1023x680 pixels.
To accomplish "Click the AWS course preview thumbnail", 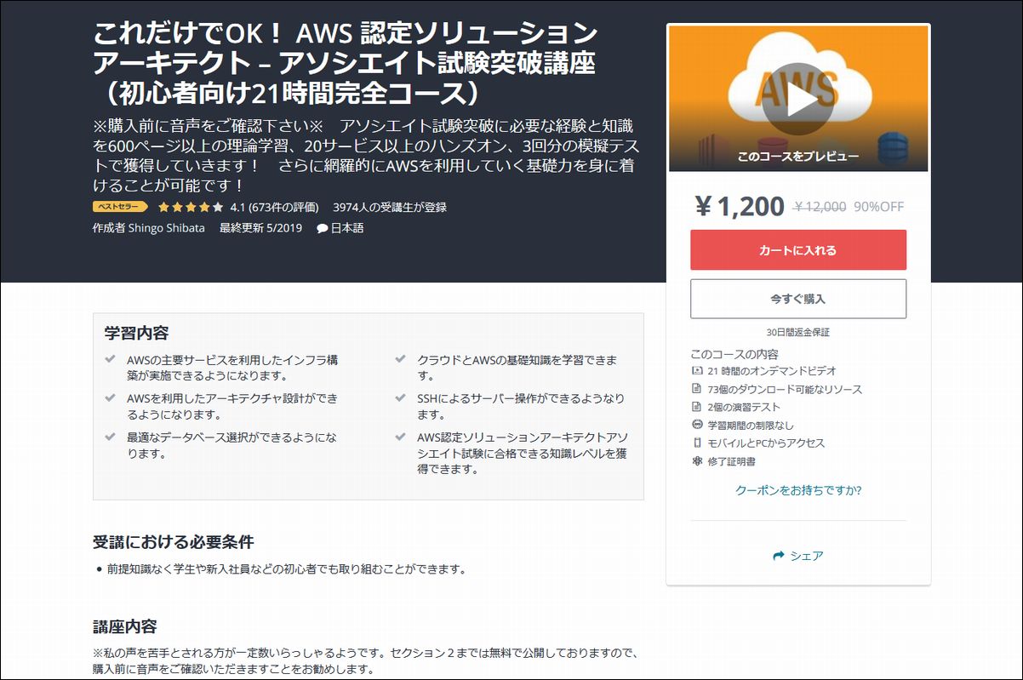I will (x=798, y=99).
